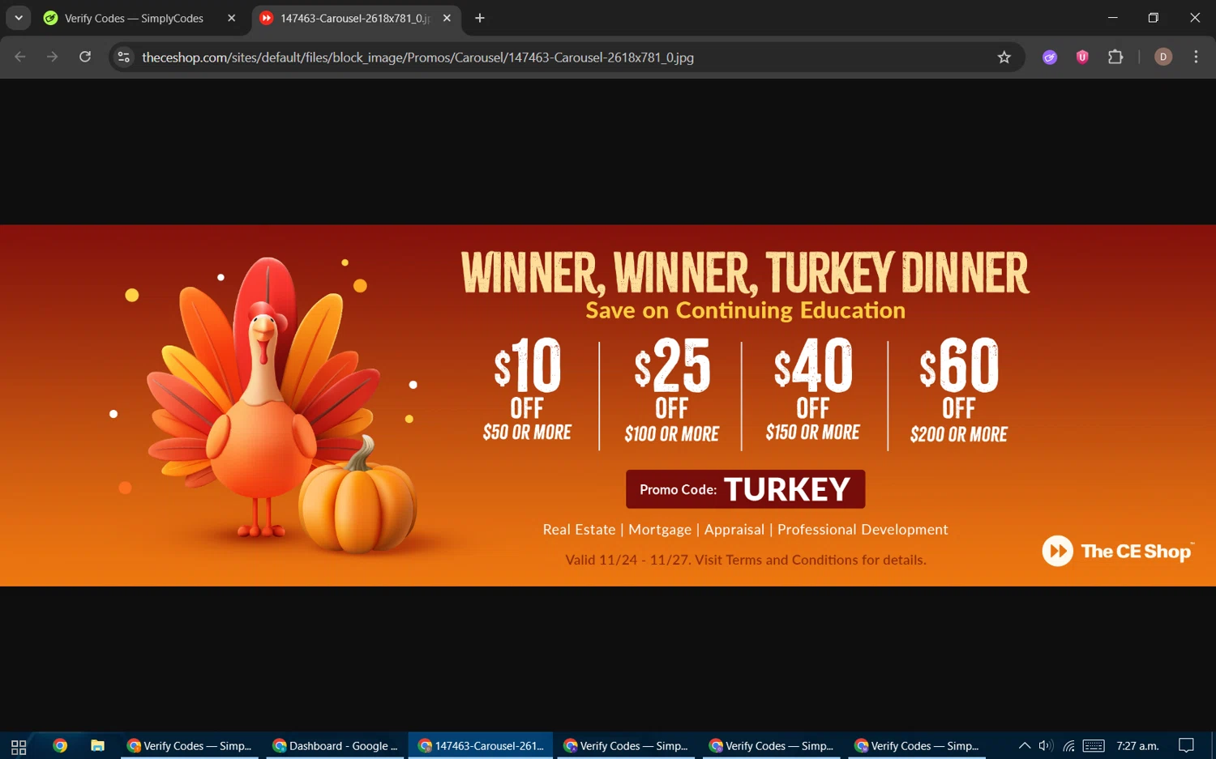This screenshot has width=1216, height=759.
Task: Bookmark this page with the star icon
Action: click(1004, 57)
